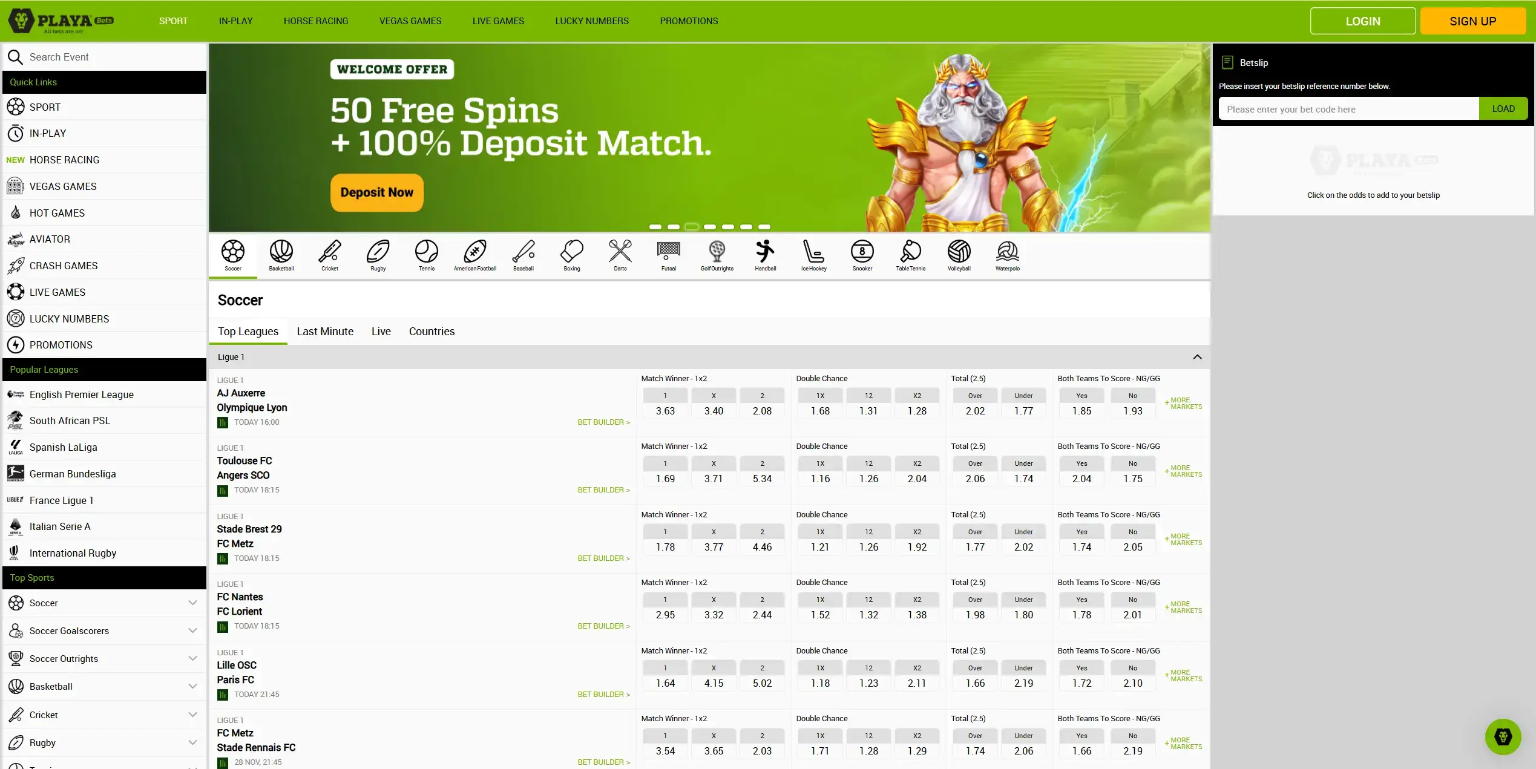1536x769 pixels.
Task: Click the Aviator quick link icon
Action: [16, 240]
